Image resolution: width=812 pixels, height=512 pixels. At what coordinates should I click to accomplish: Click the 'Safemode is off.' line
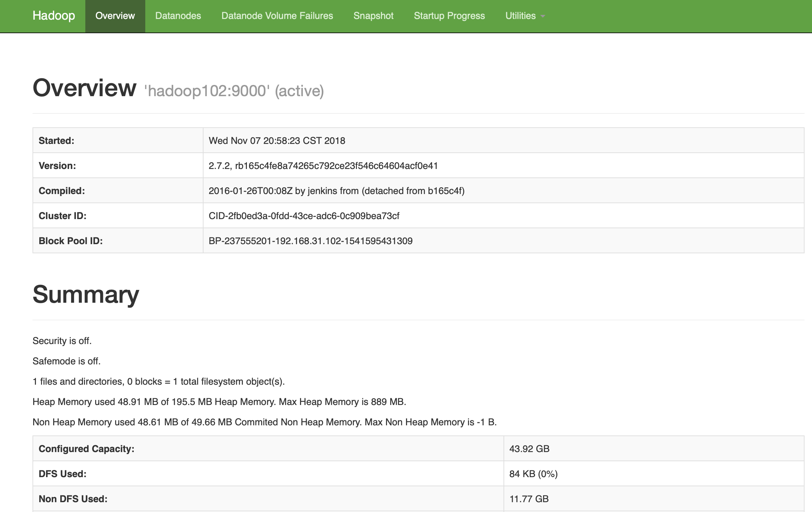(66, 361)
